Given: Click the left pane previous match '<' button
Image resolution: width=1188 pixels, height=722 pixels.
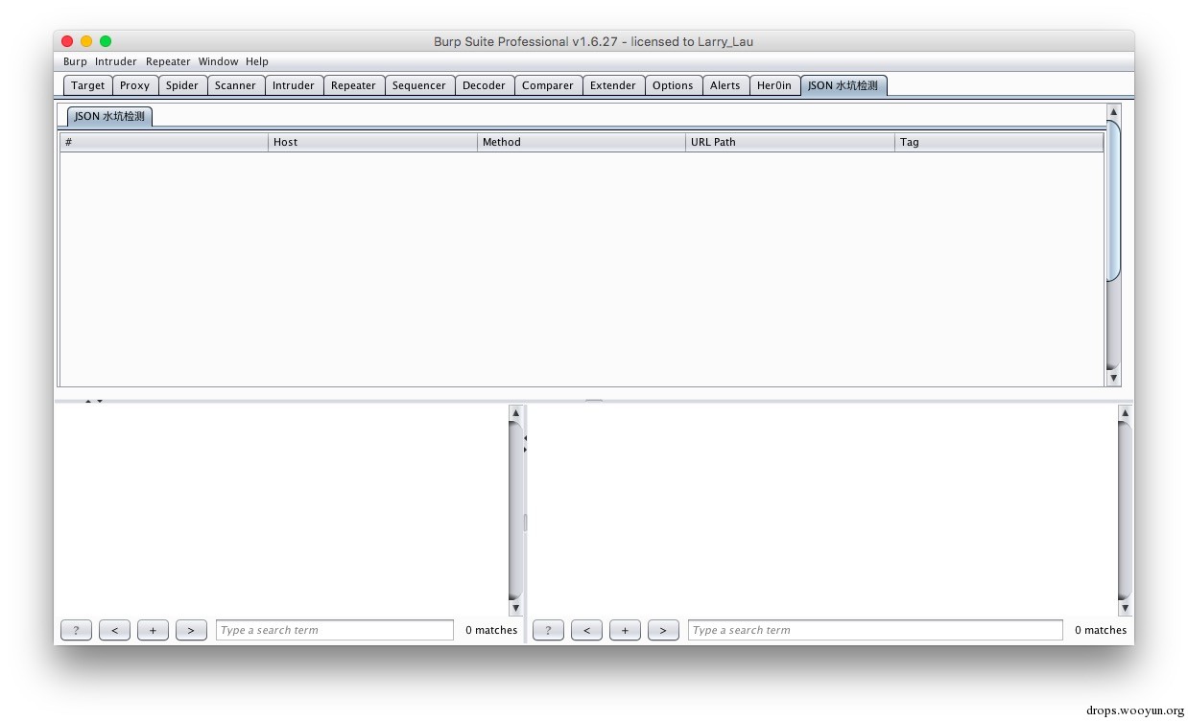Looking at the screenshot, I should [x=114, y=630].
